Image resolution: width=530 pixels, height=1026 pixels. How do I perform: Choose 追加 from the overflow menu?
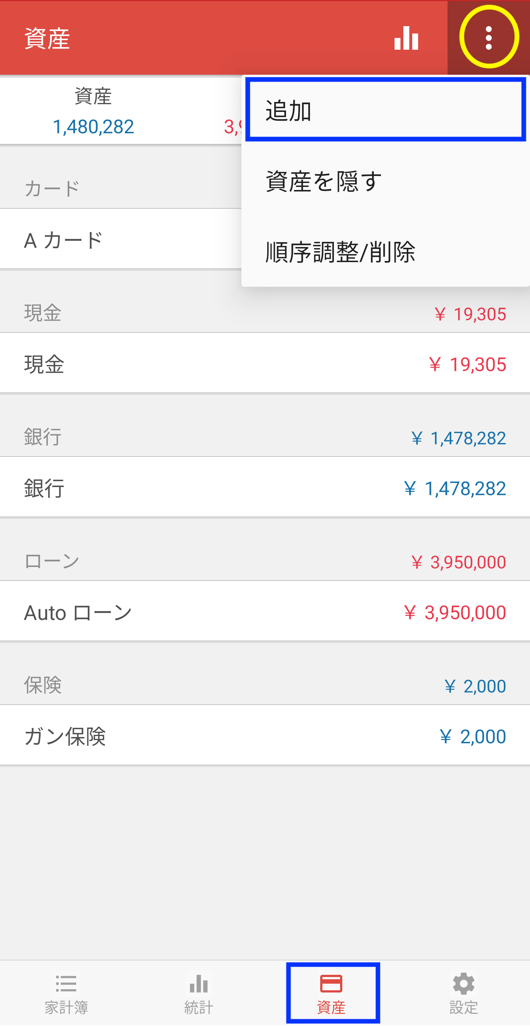tap(385, 110)
